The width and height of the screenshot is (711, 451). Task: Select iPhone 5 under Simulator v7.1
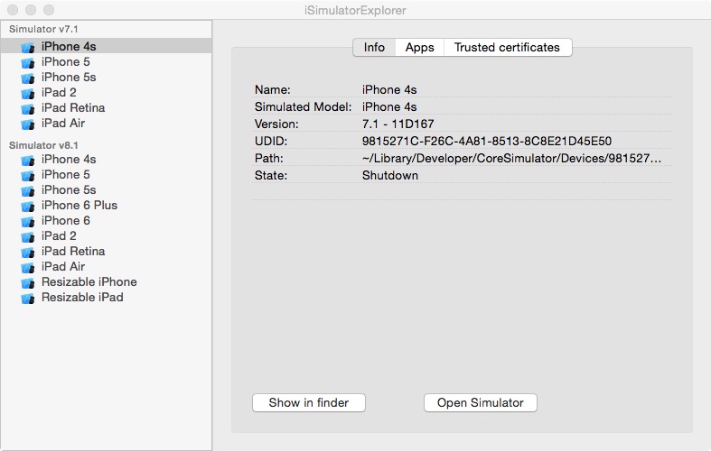pos(106,61)
